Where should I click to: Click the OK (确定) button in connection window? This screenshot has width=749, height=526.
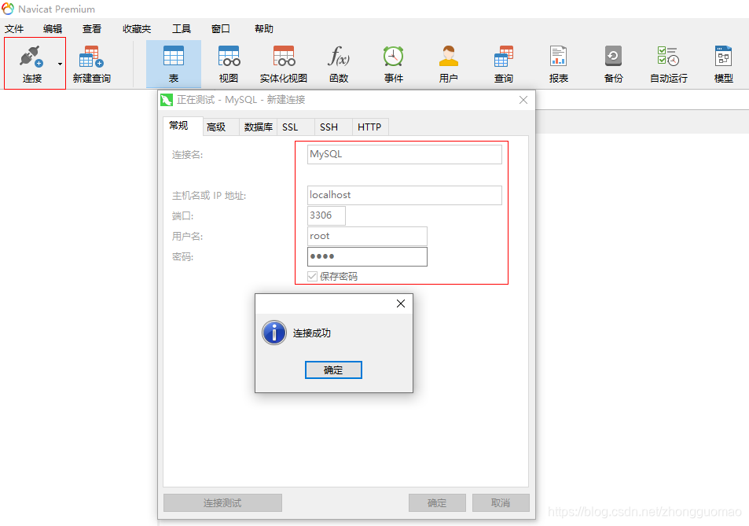coord(437,502)
